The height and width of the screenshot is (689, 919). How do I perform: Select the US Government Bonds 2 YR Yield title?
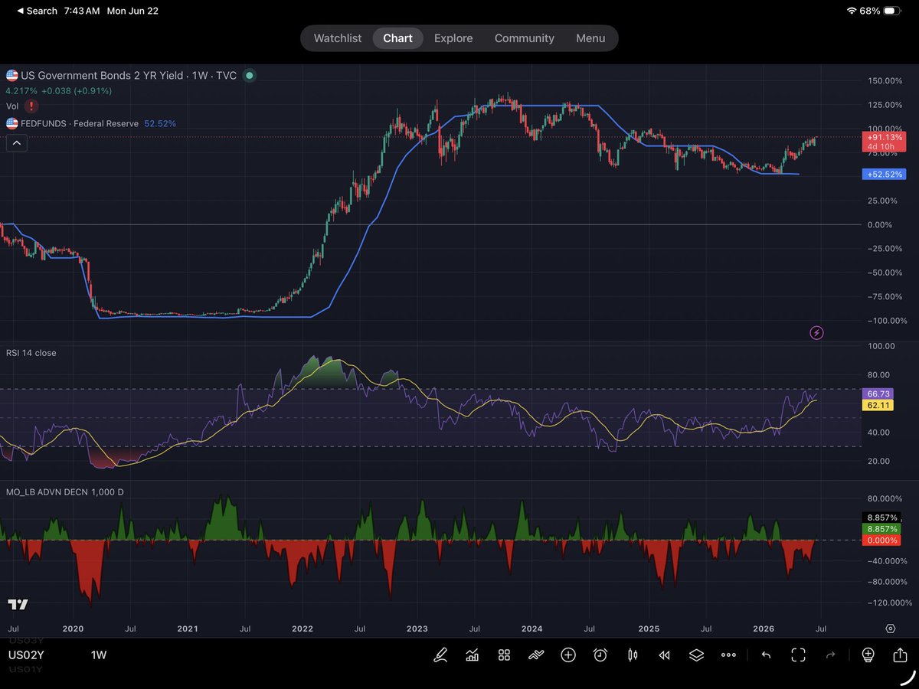[102, 75]
